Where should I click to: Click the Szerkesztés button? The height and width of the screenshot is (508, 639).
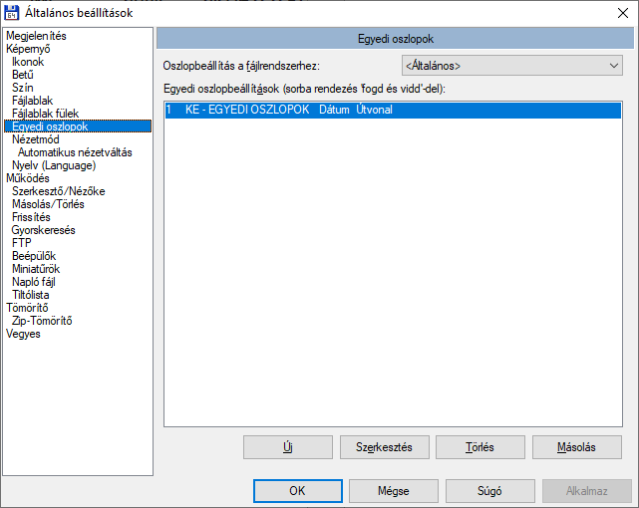[x=384, y=447]
